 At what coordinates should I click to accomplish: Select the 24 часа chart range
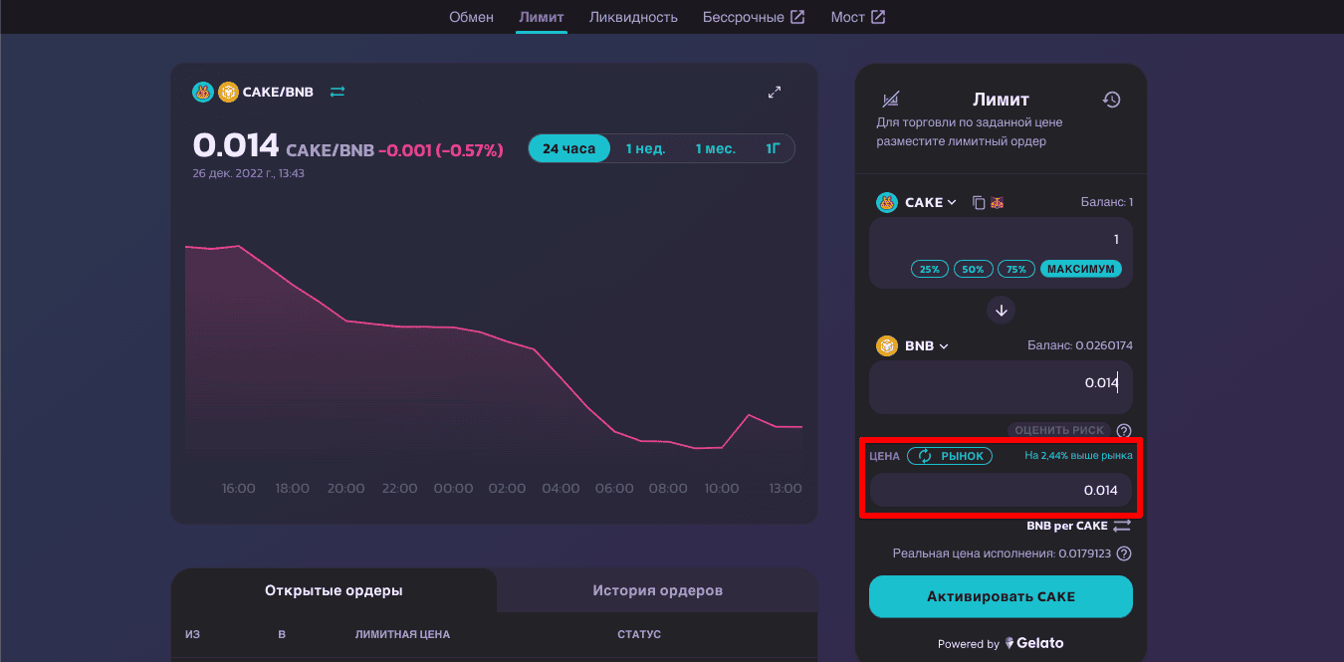[x=569, y=148]
